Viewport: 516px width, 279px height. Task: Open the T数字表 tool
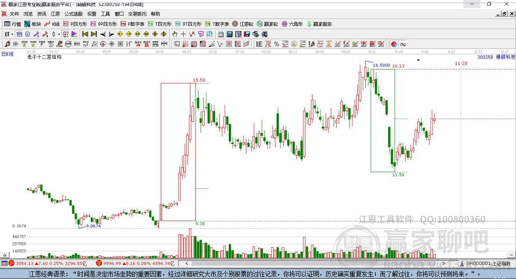(x=217, y=24)
